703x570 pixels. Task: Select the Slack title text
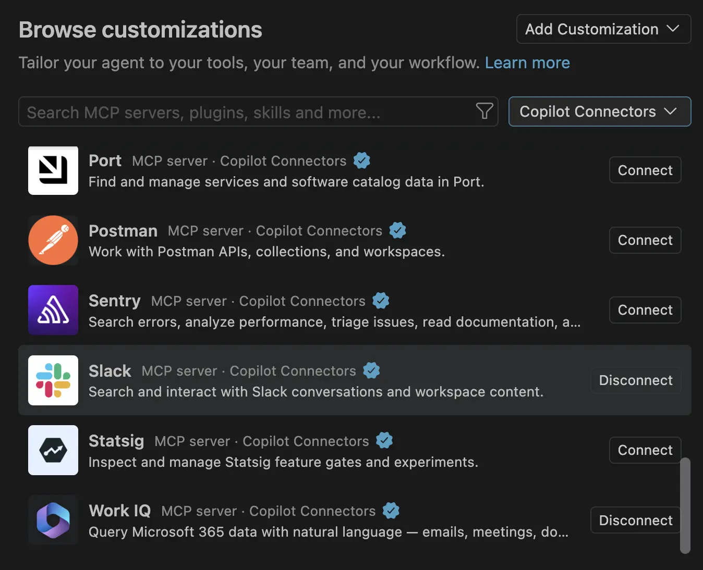point(110,371)
